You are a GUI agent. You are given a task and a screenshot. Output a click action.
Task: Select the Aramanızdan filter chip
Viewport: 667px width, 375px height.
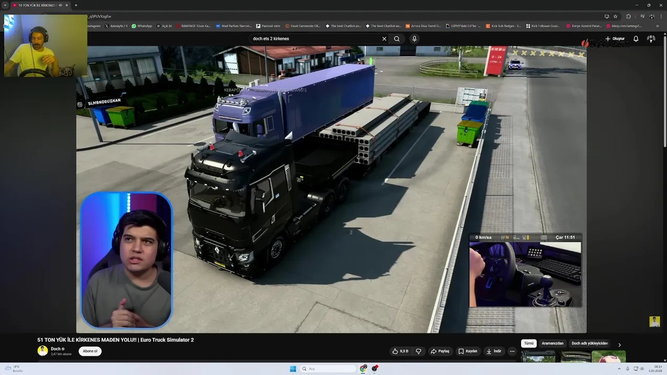(x=552, y=343)
